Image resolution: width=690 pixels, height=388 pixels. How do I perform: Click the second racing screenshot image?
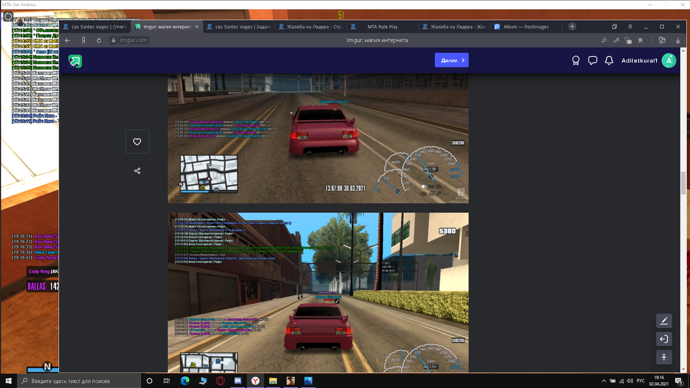[x=318, y=292]
